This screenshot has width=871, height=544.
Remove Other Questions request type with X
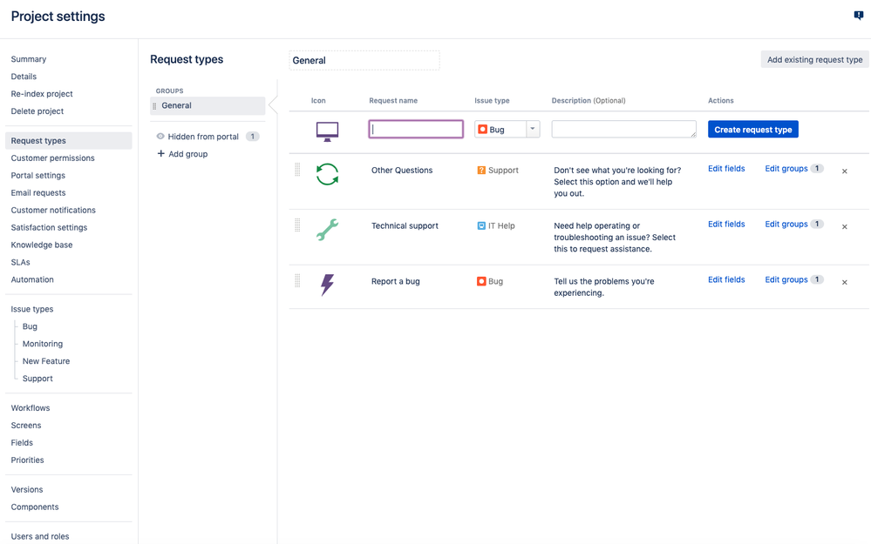[x=844, y=171]
